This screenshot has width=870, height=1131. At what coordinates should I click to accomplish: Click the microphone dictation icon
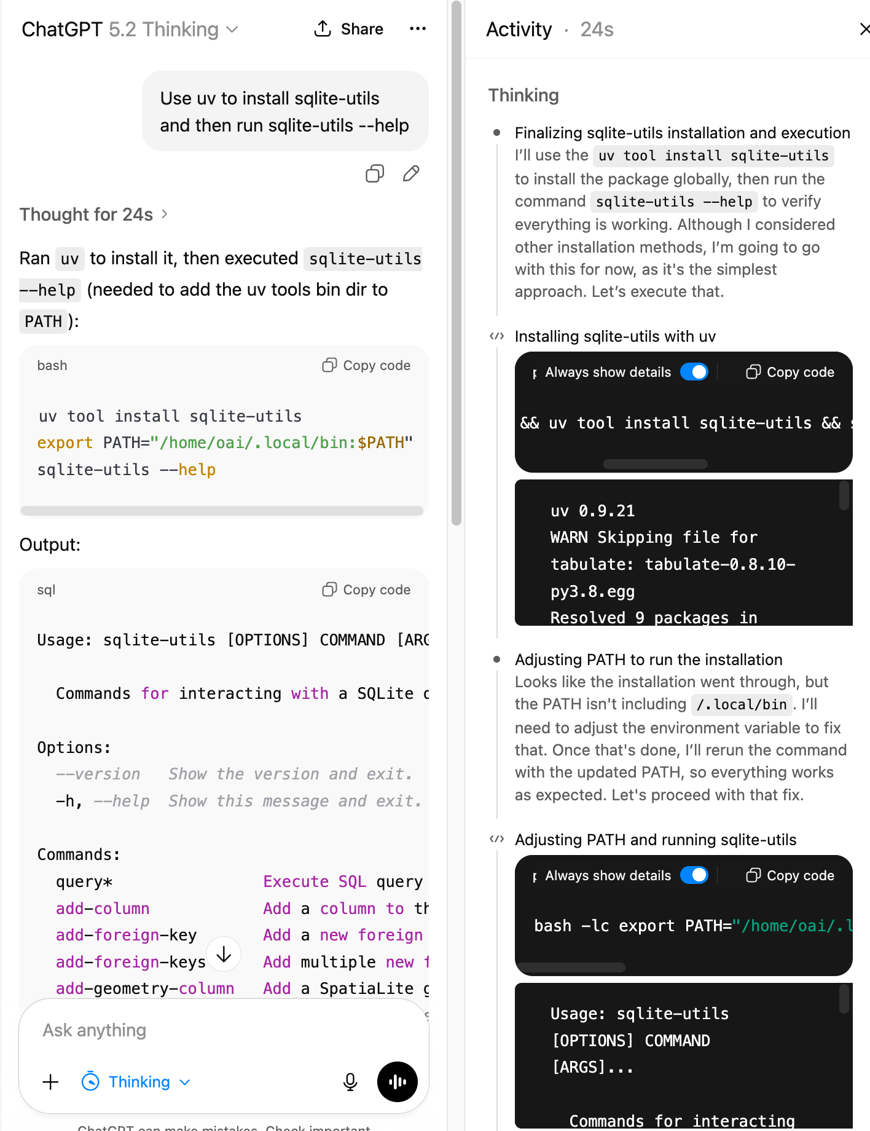click(350, 1082)
